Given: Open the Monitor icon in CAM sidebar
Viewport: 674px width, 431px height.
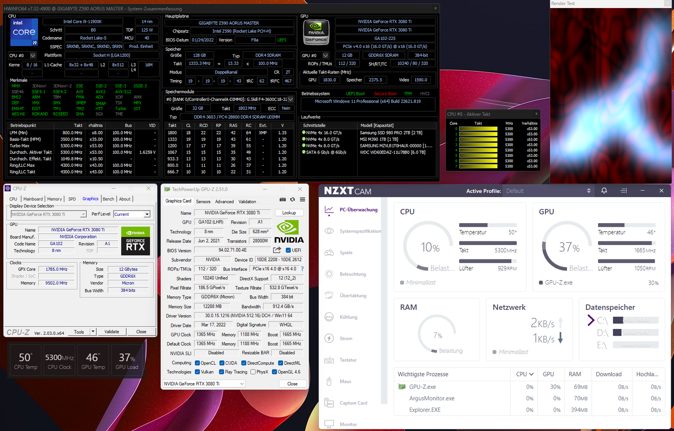Looking at the screenshot, I should coord(329,424).
